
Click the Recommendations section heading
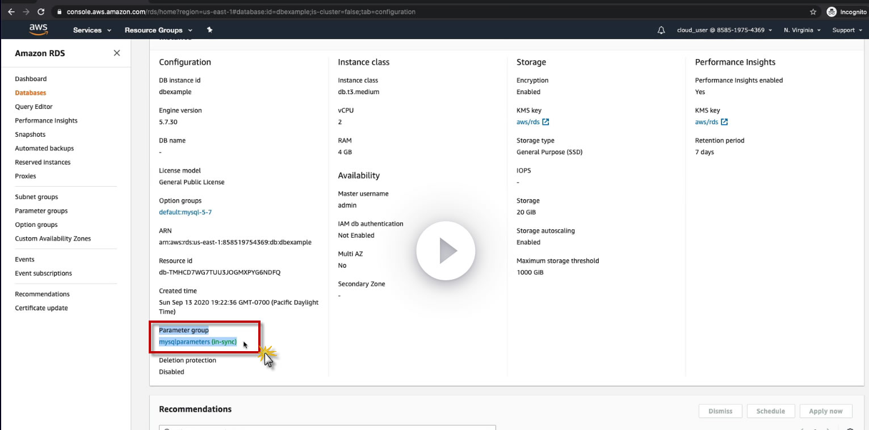click(x=195, y=409)
